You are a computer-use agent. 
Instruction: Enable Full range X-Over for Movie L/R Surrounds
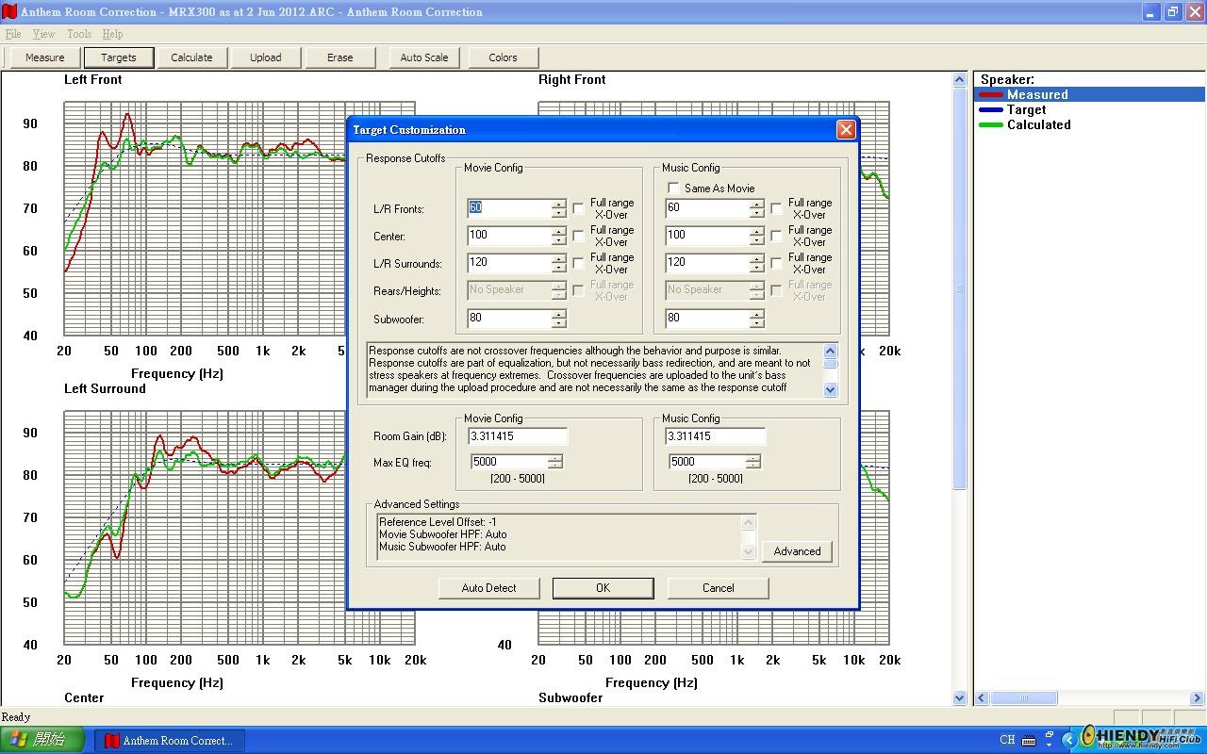[578, 263]
